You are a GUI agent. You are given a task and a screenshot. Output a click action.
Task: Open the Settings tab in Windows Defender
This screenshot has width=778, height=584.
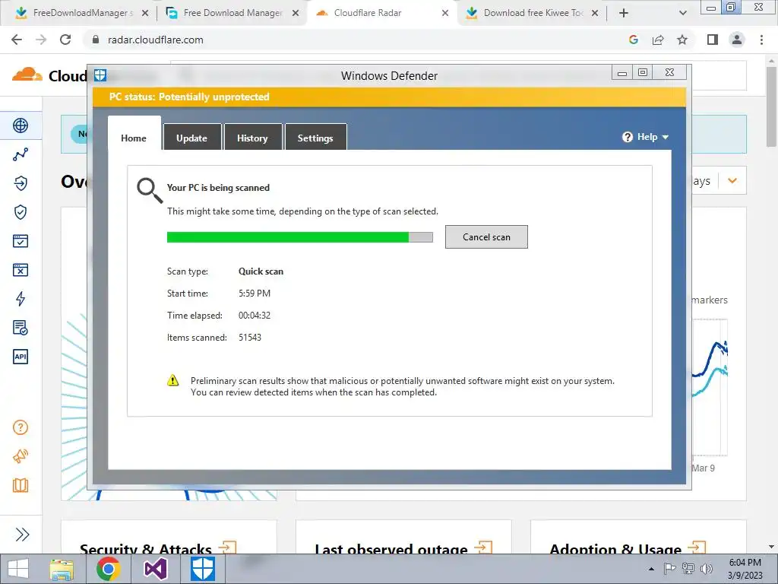[x=315, y=138]
